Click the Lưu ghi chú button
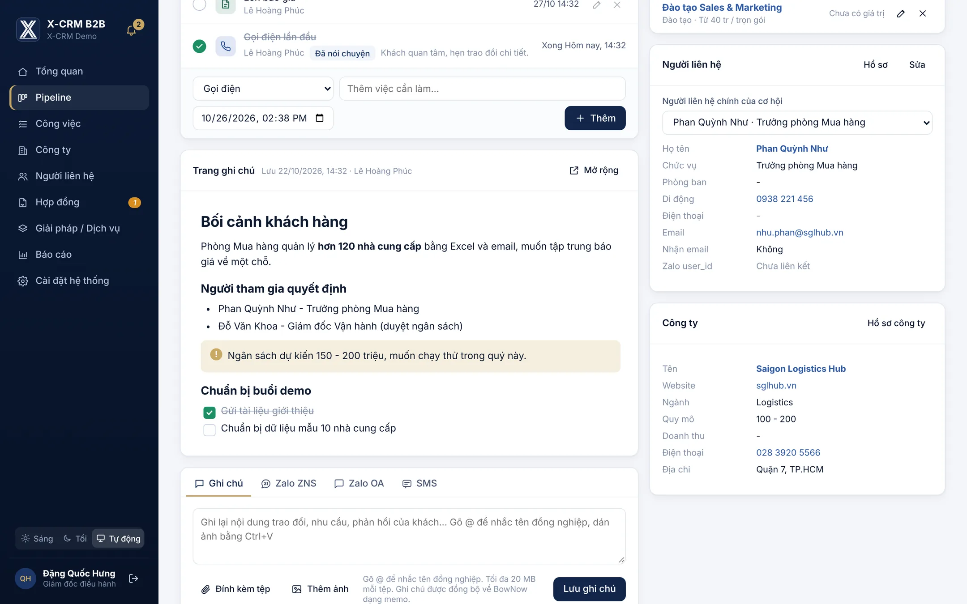 click(589, 589)
